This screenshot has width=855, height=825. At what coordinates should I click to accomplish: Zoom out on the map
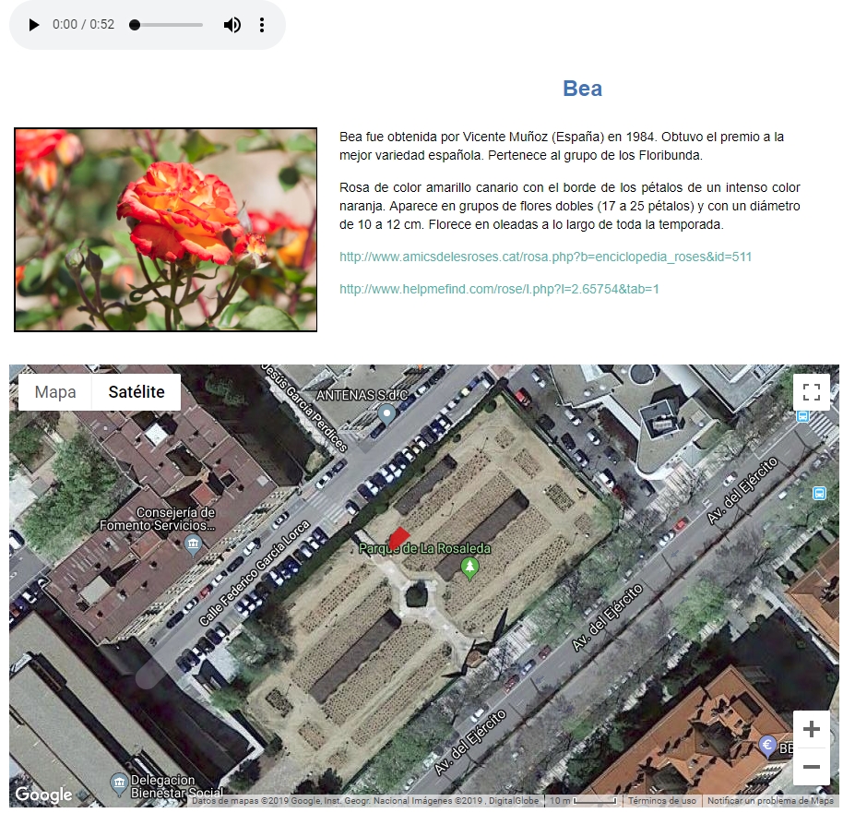click(811, 767)
